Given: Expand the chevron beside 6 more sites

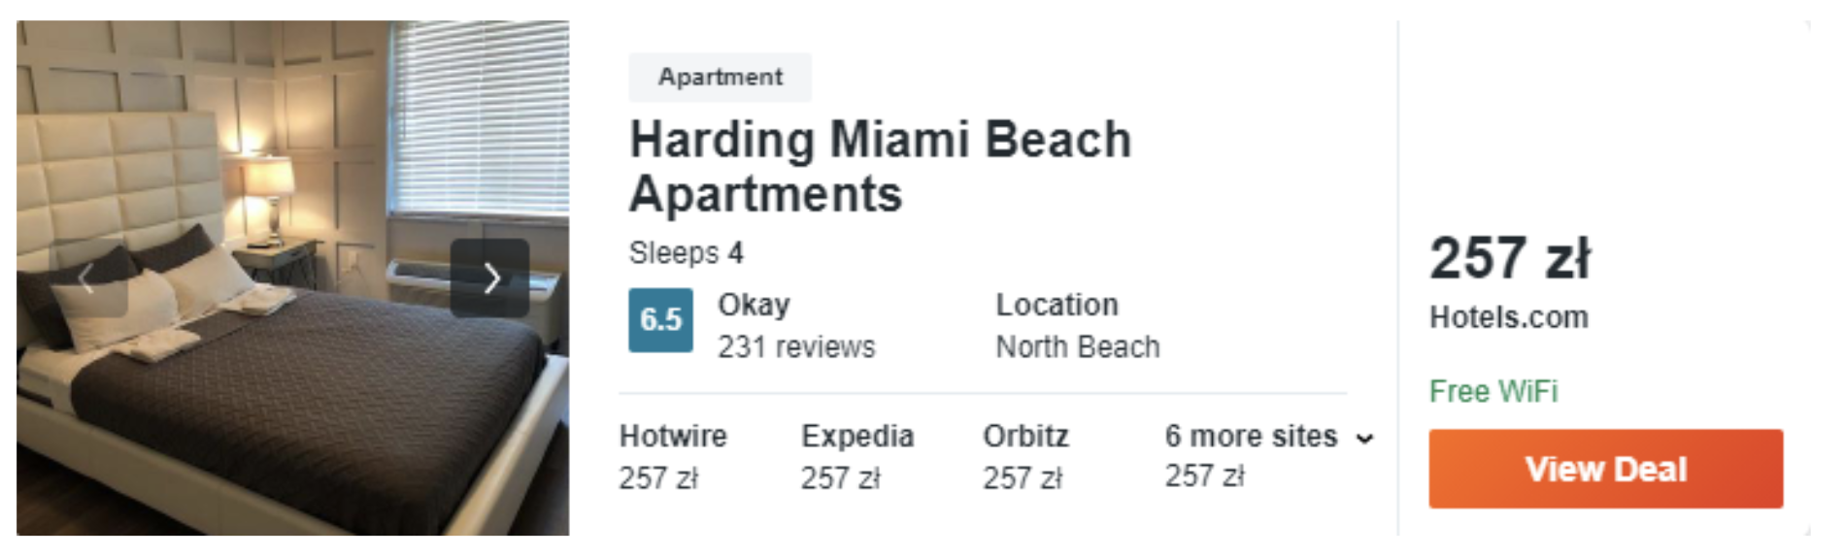Looking at the screenshot, I should tap(1364, 439).
